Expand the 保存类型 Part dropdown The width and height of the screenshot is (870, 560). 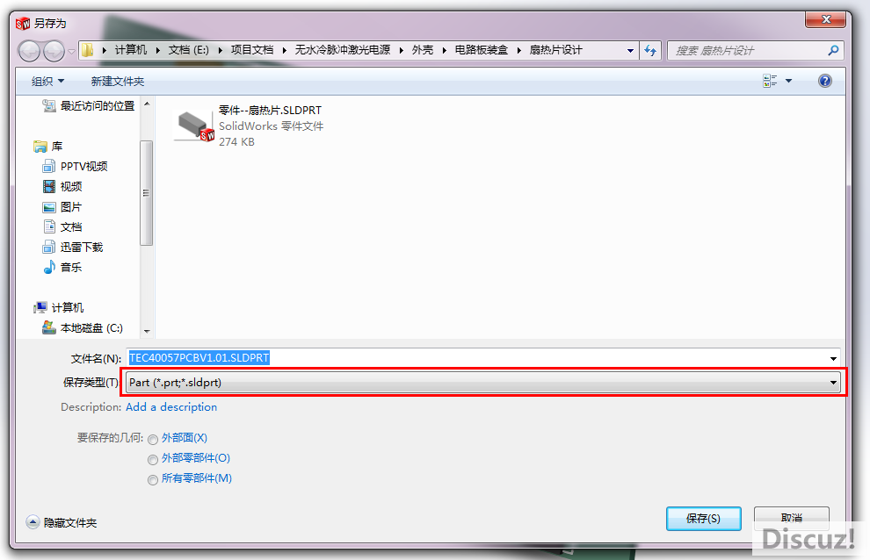click(x=483, y=383)
